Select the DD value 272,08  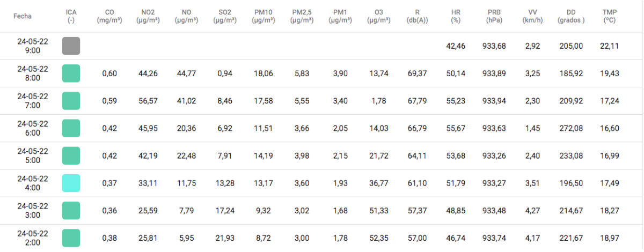(x=571, y=129)
